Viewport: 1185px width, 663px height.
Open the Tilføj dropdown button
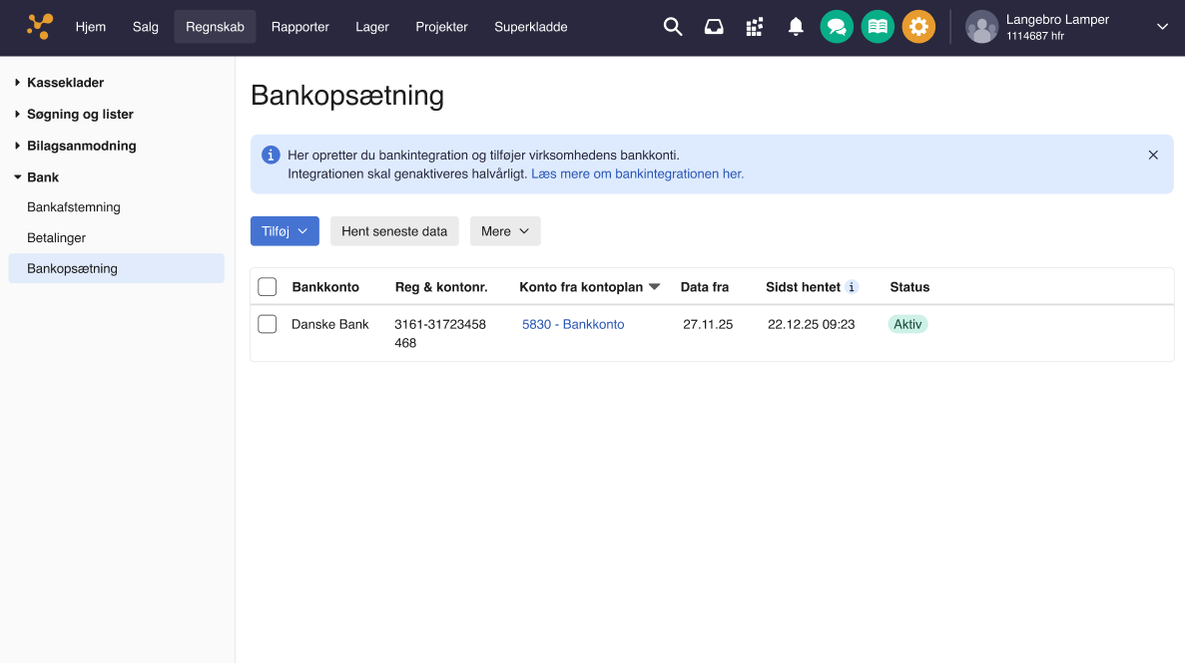[285, 230]
